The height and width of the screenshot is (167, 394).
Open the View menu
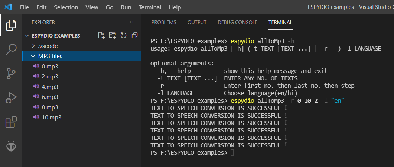coord(92,7)
